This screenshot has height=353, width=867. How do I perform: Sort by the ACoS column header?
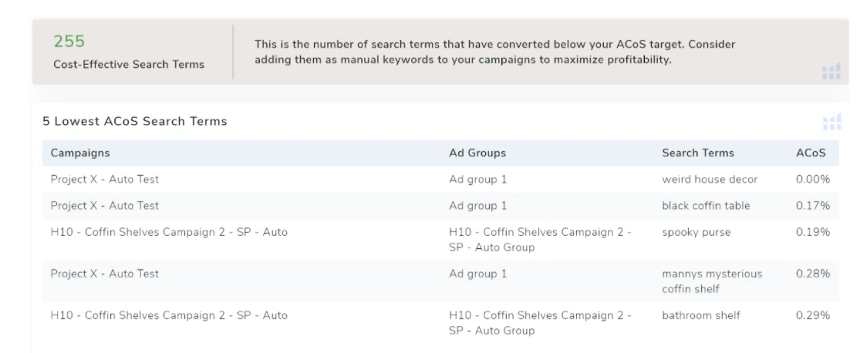[810, 153]
